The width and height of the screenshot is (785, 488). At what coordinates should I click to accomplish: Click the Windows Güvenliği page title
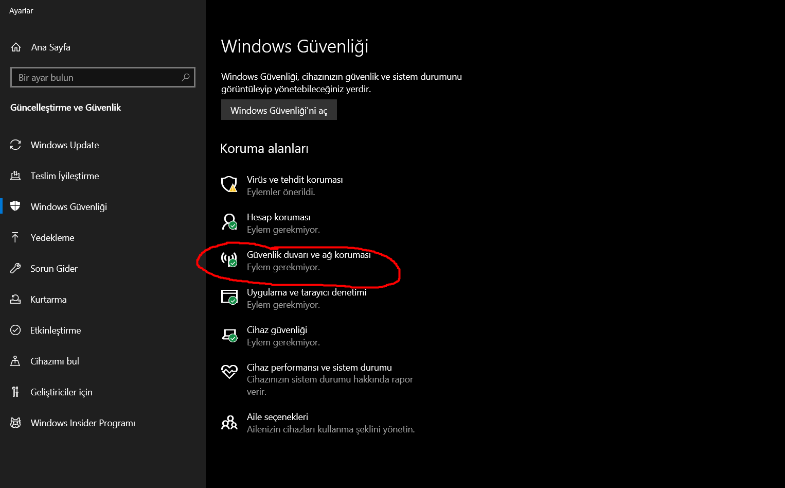tap(295, 47)
